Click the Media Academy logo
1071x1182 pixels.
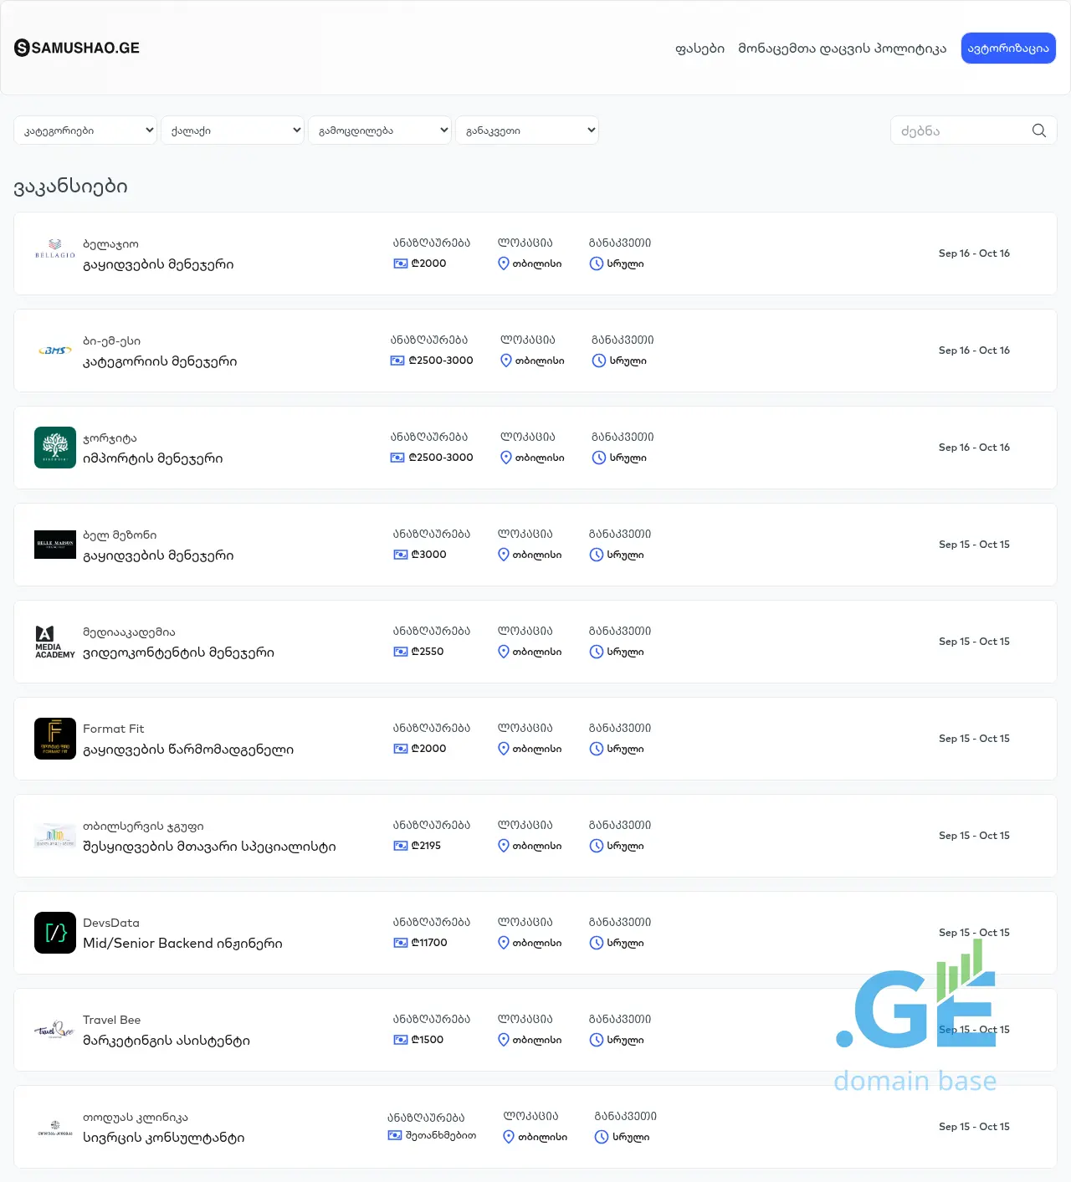pos(55,642)
